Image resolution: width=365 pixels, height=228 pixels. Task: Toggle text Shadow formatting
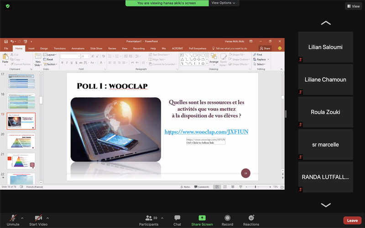pos(76,62)
